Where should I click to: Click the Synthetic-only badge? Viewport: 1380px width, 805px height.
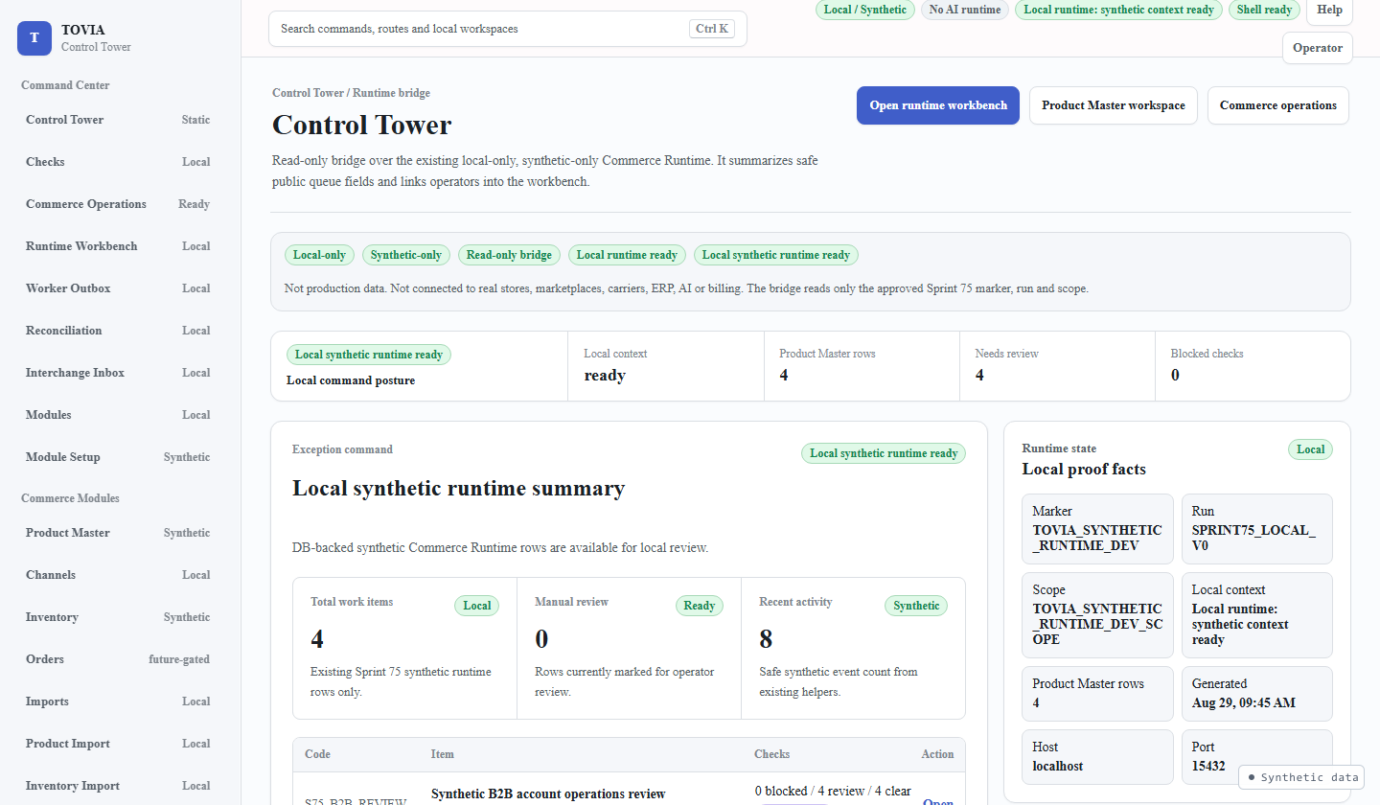click(406, 255)
